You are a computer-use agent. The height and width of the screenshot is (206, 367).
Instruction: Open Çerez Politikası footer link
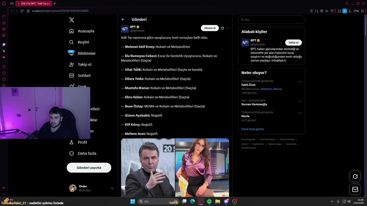click(287, 140)
